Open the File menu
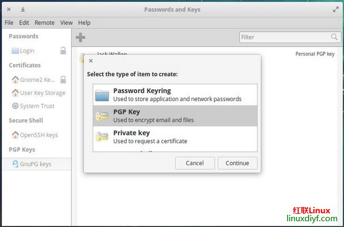344x227 pixels. pyautogui.click(x=9, y=23)
